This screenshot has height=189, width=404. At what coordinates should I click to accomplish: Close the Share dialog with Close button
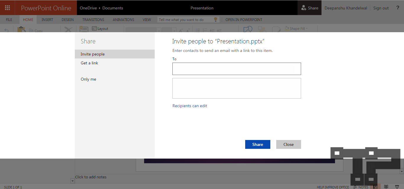288,144
